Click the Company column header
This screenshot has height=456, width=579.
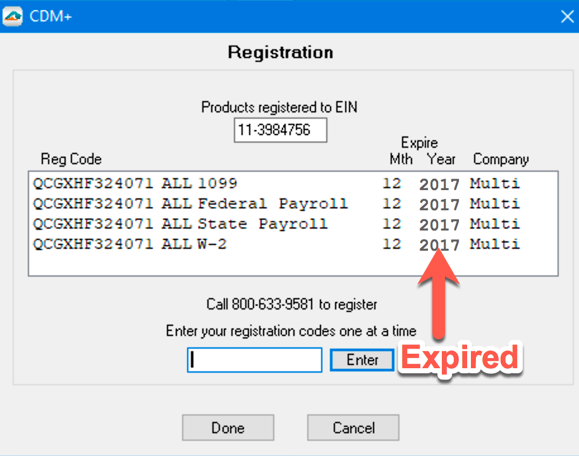tap(501, 159)
